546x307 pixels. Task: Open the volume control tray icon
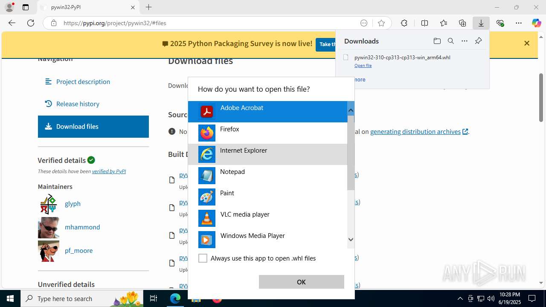(491, 298)
